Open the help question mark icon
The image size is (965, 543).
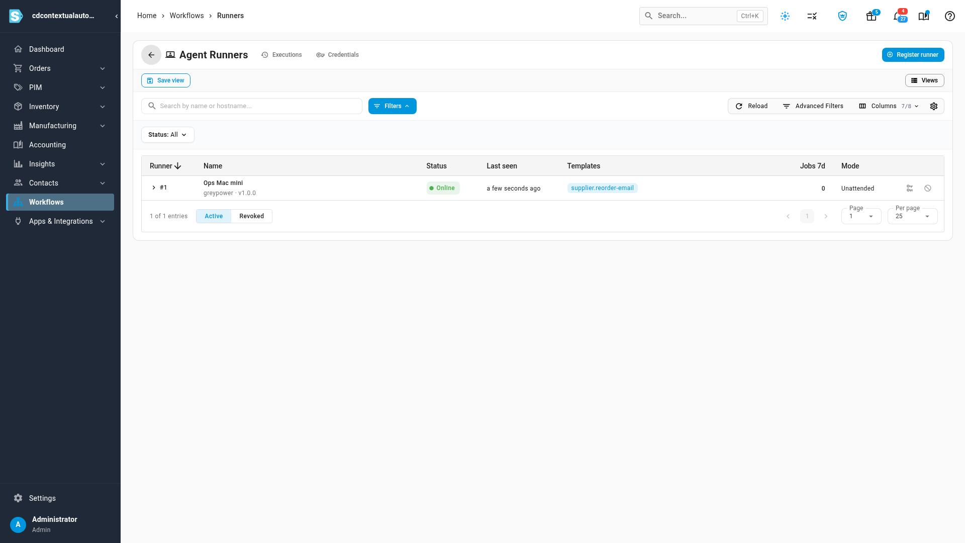[x=950, y=16]
